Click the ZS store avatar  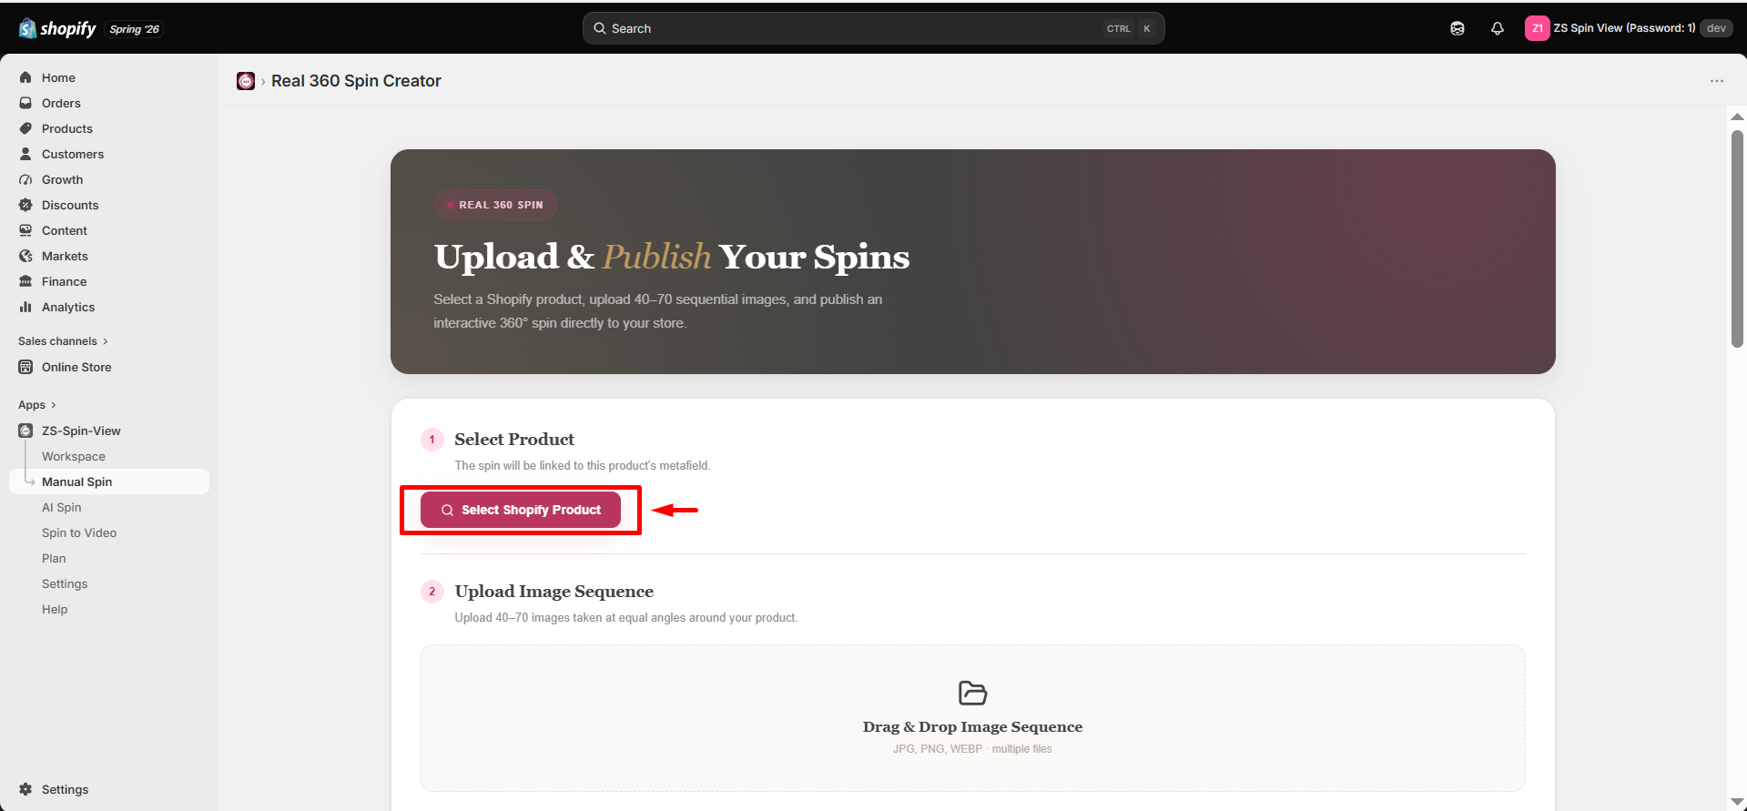point(1537,28)
